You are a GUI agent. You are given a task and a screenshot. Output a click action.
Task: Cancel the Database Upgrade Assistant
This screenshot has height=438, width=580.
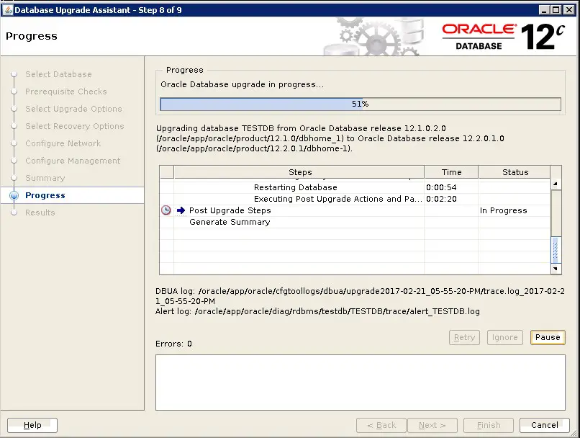(545, 425)
